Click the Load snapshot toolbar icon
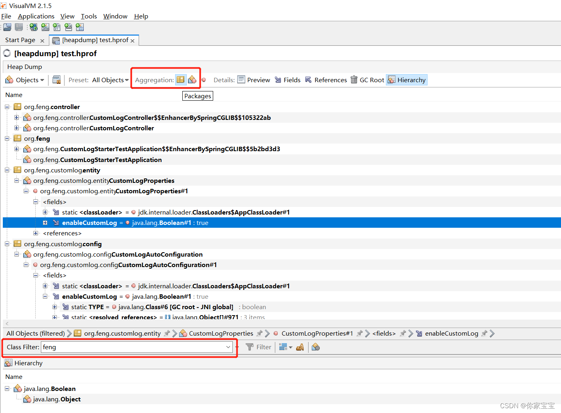The height and width of the screenshot is (413, 561). pos(7,27)
